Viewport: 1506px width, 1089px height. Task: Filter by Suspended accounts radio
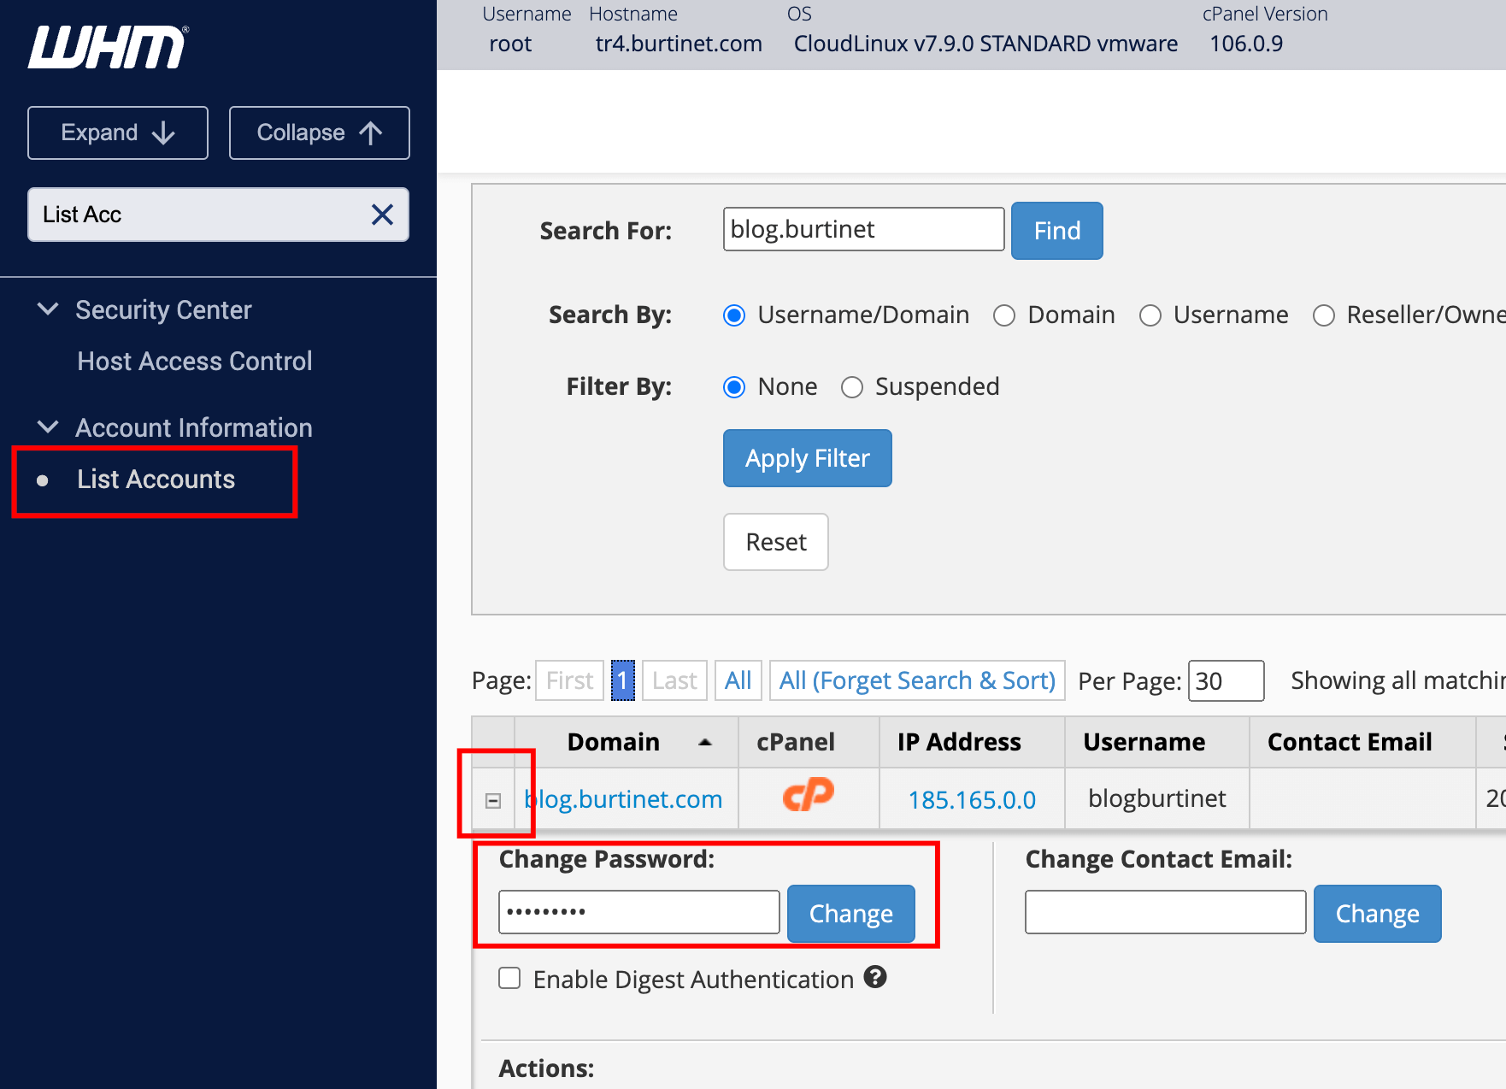click(852, 387)
